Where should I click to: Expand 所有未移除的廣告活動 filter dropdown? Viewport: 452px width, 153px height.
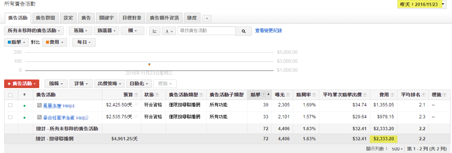point(34,31)
